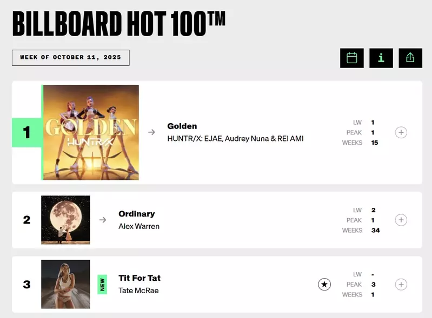Click the Tate McRae artist name

138,290
